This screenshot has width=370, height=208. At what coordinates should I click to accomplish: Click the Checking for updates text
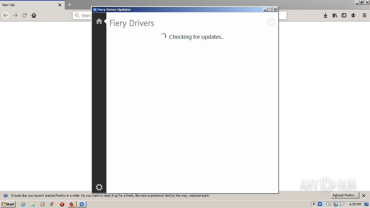point(197,37)
